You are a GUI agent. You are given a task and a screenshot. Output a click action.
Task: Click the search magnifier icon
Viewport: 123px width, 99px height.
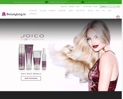pos(118,7)
